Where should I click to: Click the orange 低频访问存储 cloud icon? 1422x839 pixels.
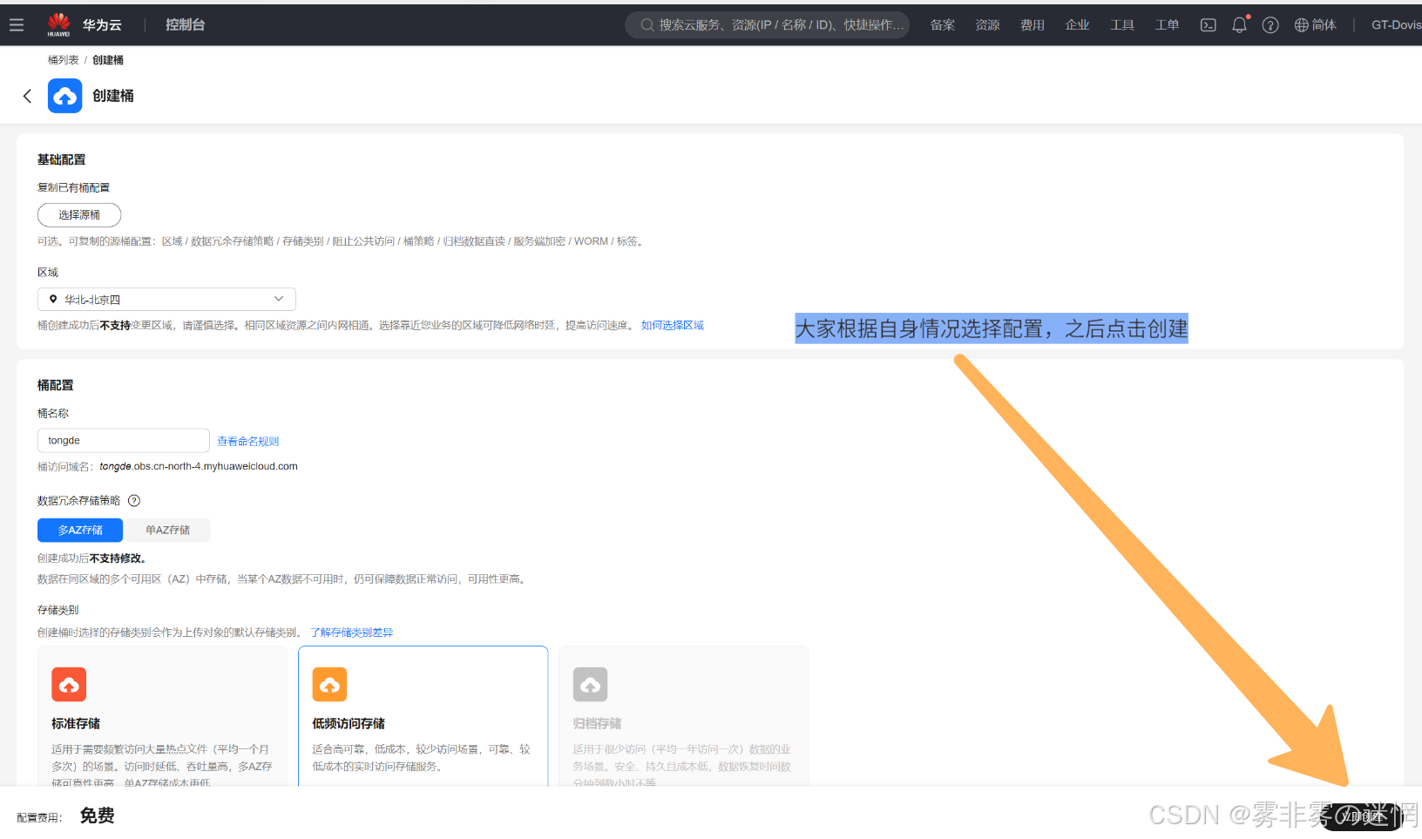(x=329, y=685)
